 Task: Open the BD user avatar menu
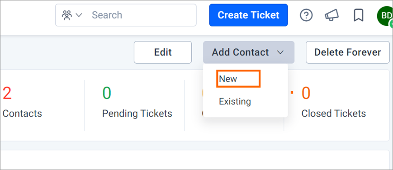coord(385,16)
